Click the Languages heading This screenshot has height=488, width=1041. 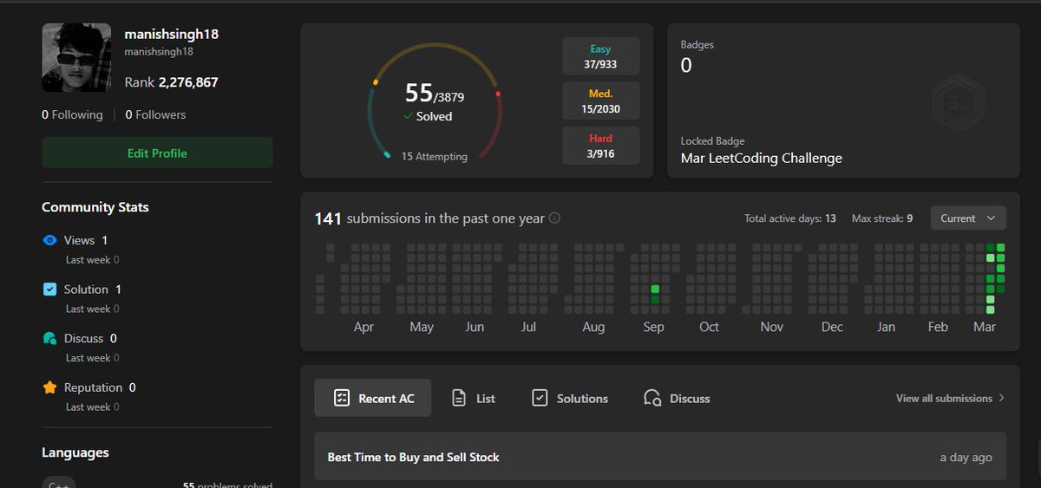pos(75,452)
